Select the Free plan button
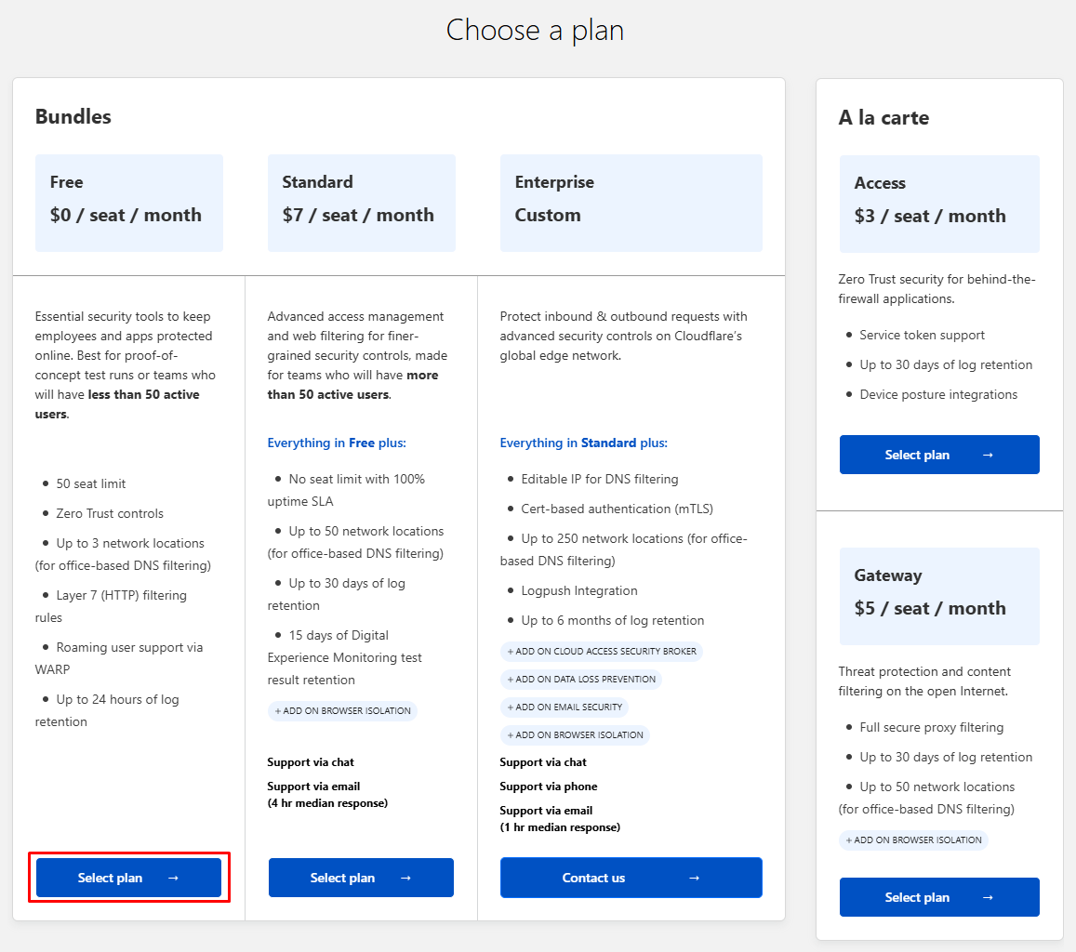1076x952 pixels. click(x=129, y=878)
